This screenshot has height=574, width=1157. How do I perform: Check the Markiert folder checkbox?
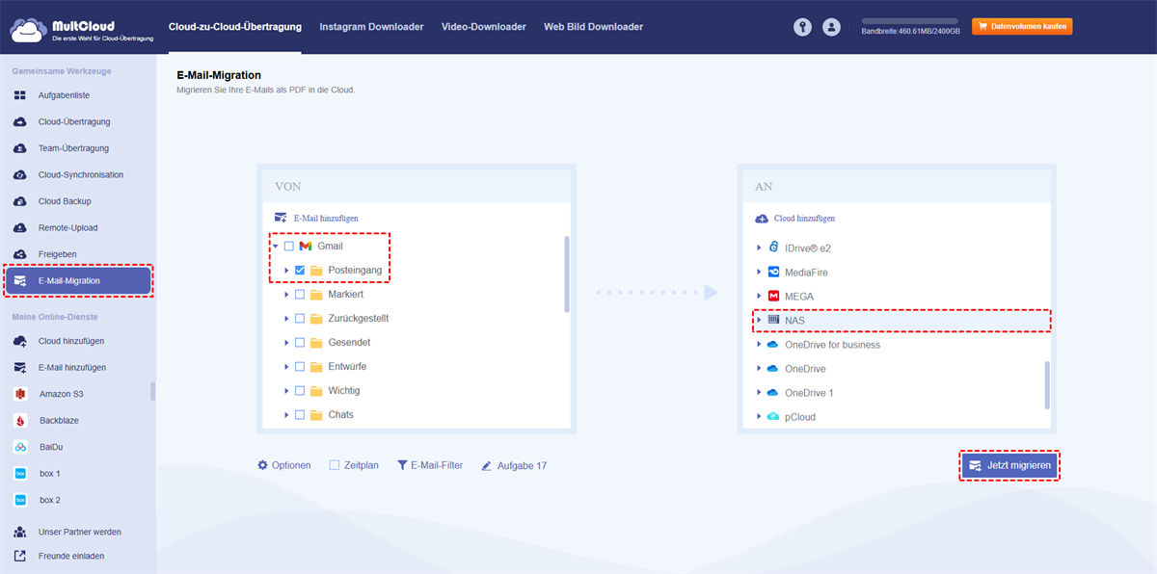pyautogui.click(x=300, y=294)
